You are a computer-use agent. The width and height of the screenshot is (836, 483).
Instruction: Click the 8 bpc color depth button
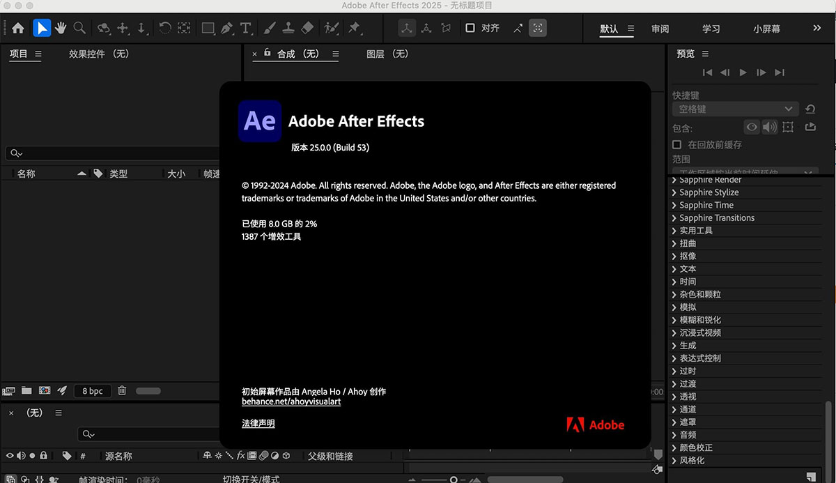(92, 391)
